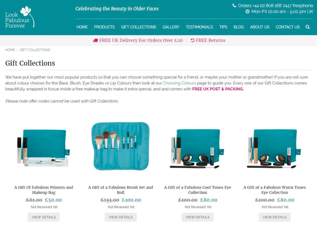The image size is (317, 227).
Task: Click the FREE Returns arrow icon
Action: [192, 40]
